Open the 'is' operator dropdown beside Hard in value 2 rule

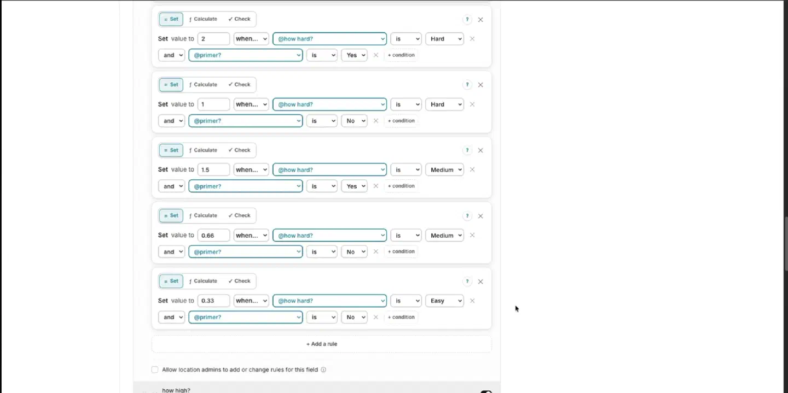point(406,39)
